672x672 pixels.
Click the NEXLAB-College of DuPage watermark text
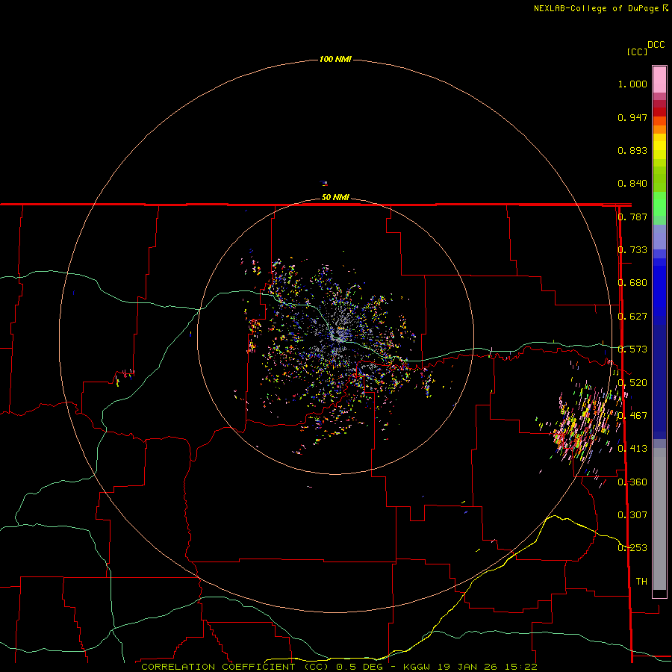tap(600, 8)
